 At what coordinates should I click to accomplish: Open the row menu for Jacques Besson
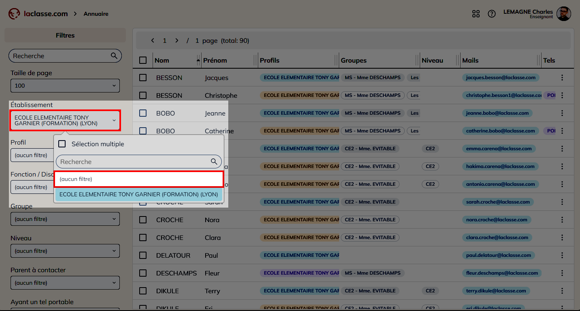(562, 78)
